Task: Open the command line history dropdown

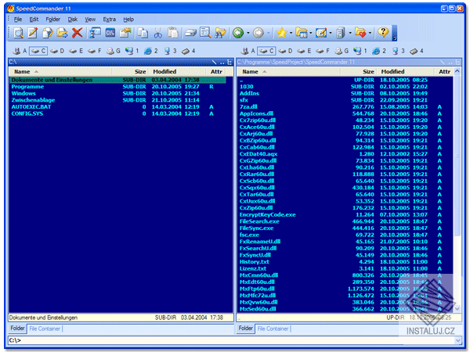Action: [x=457, y=340]
